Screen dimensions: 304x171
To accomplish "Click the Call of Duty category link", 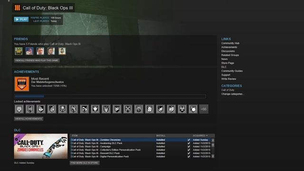I will tap(228, 90).
